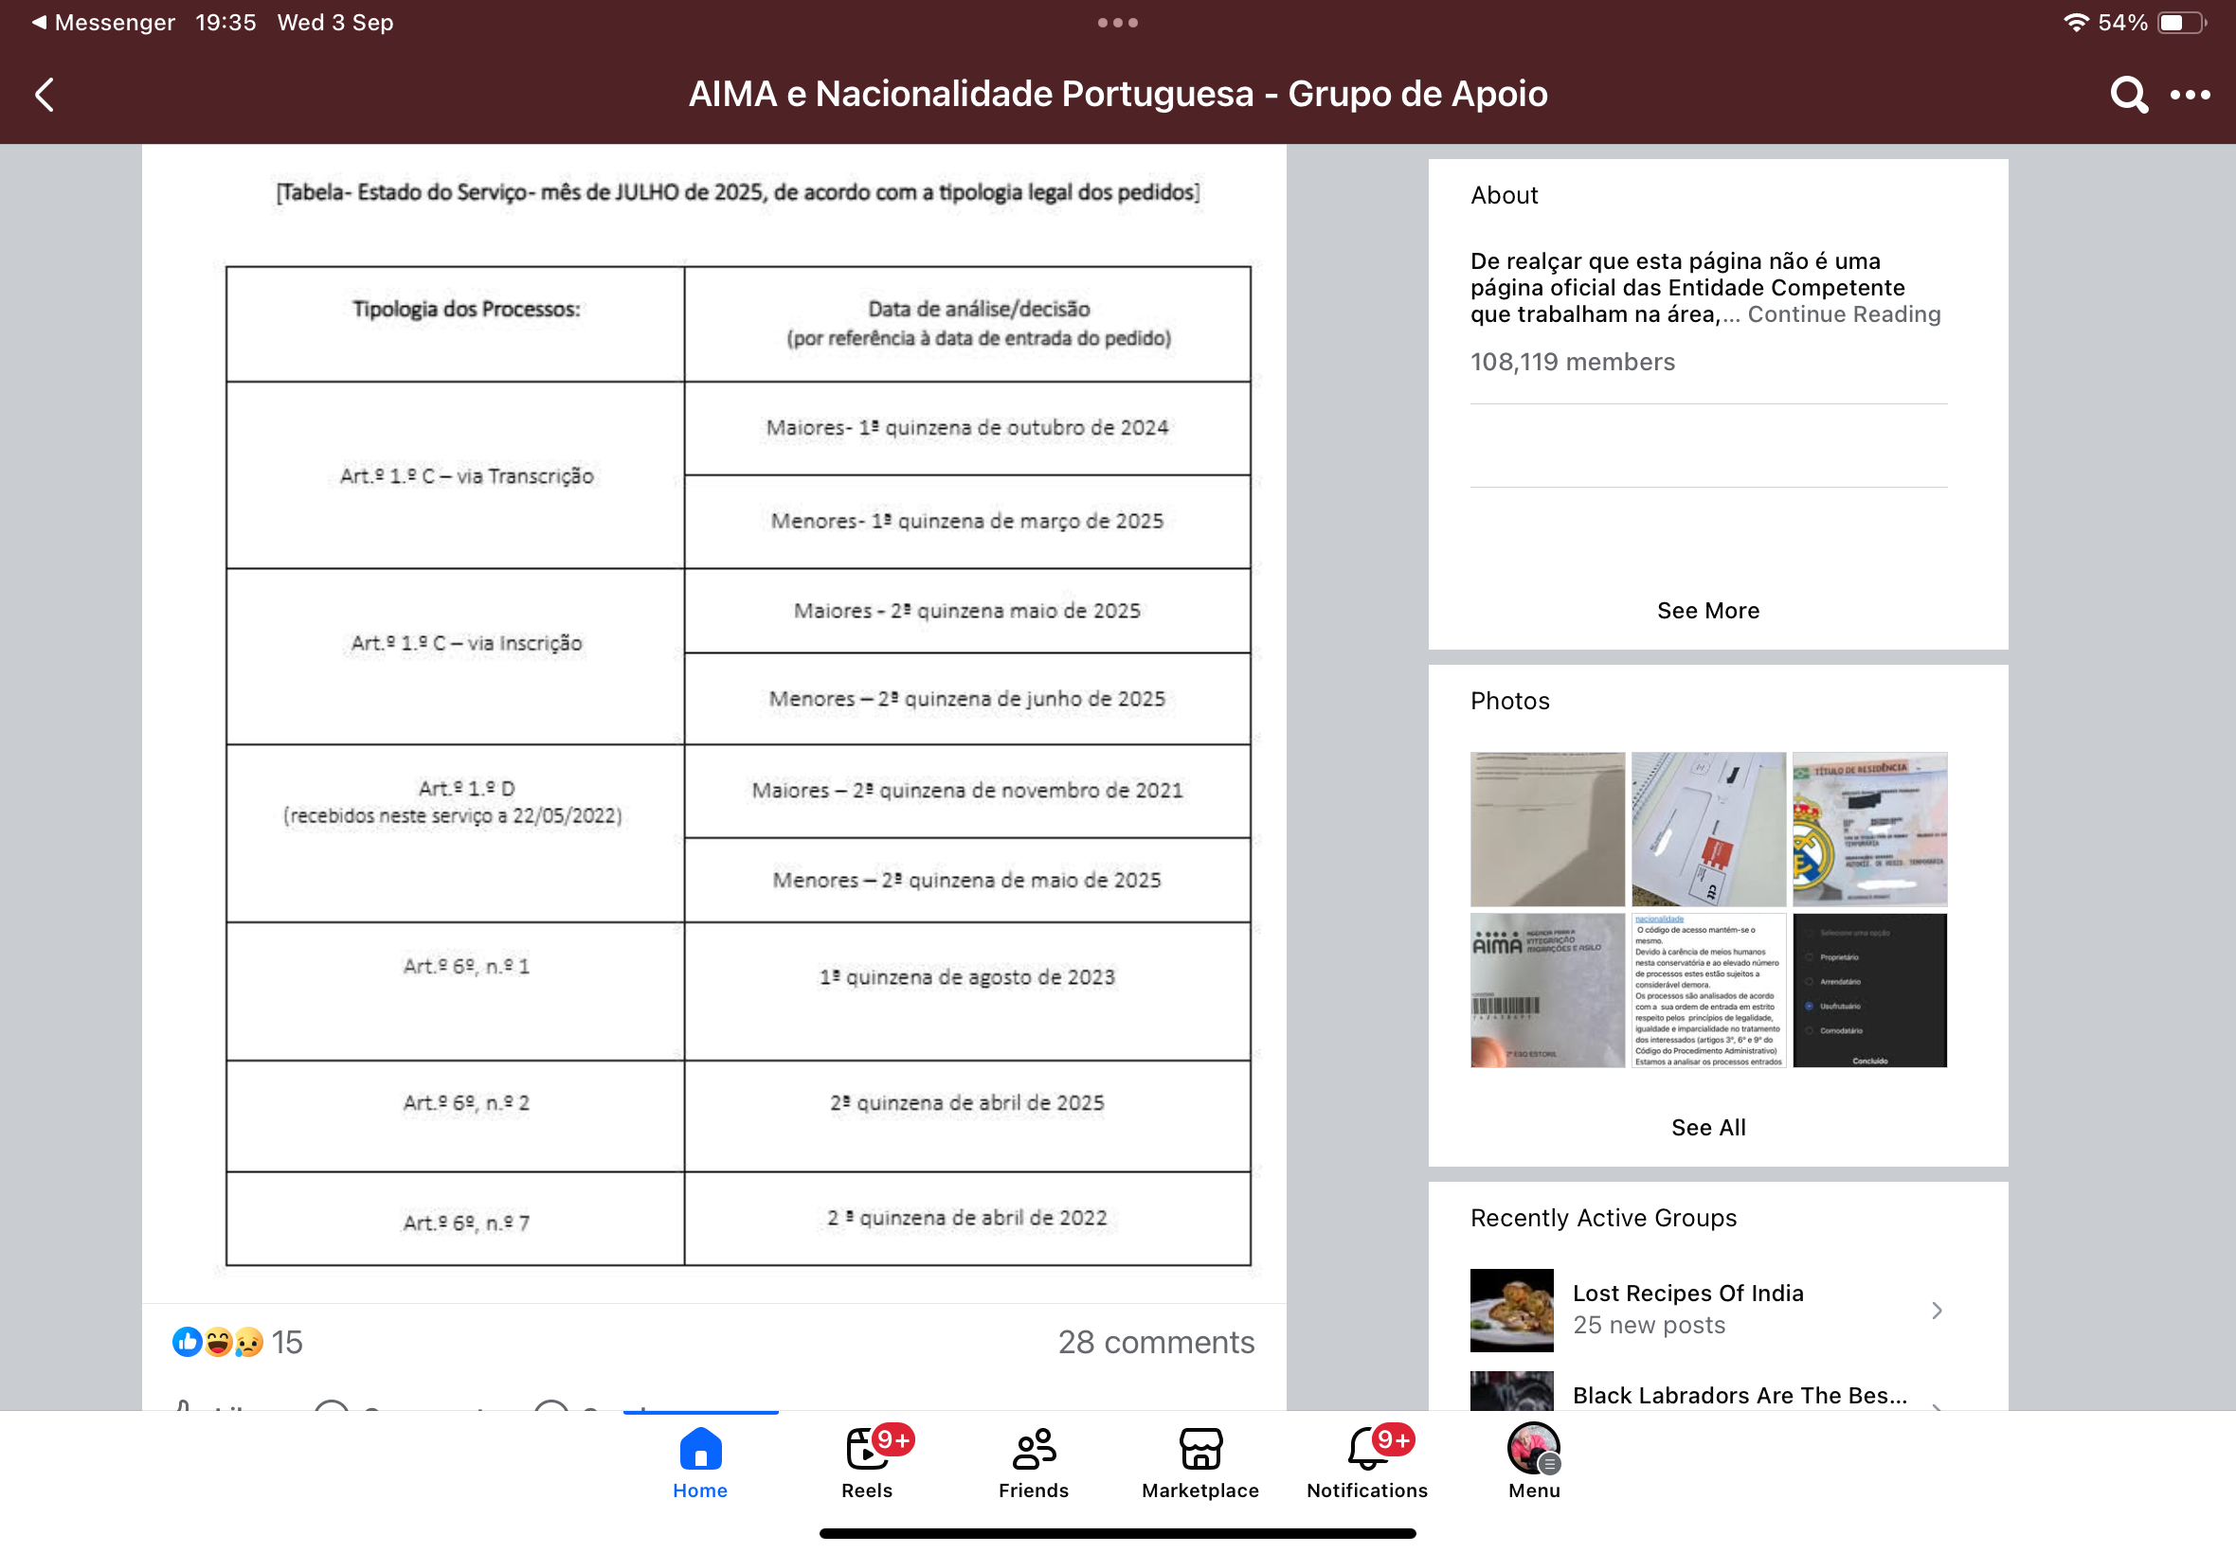Open the three-dot more options menu
2236x1553 pixels.
[x=2191, y=95]
